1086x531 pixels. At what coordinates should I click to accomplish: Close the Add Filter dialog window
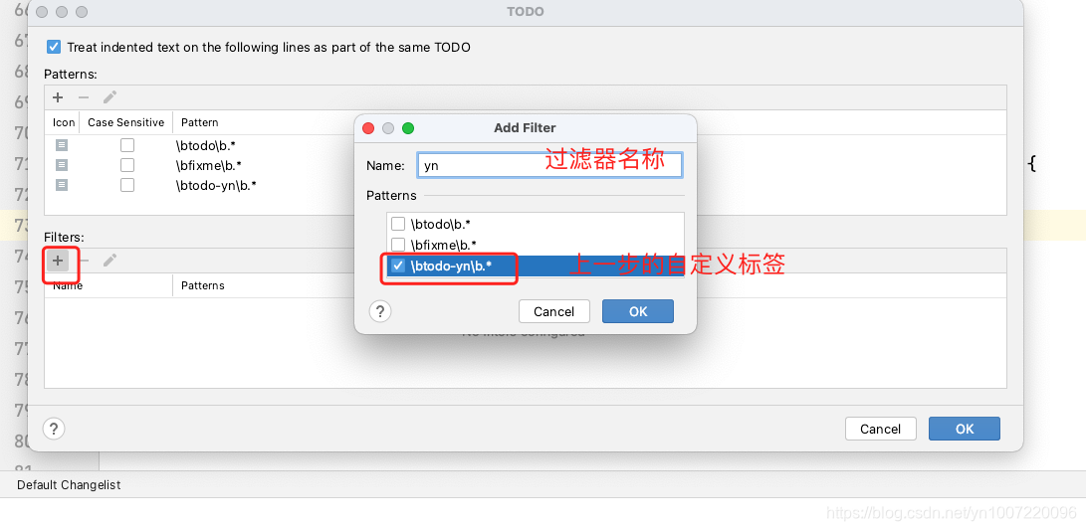coord(368,128)
